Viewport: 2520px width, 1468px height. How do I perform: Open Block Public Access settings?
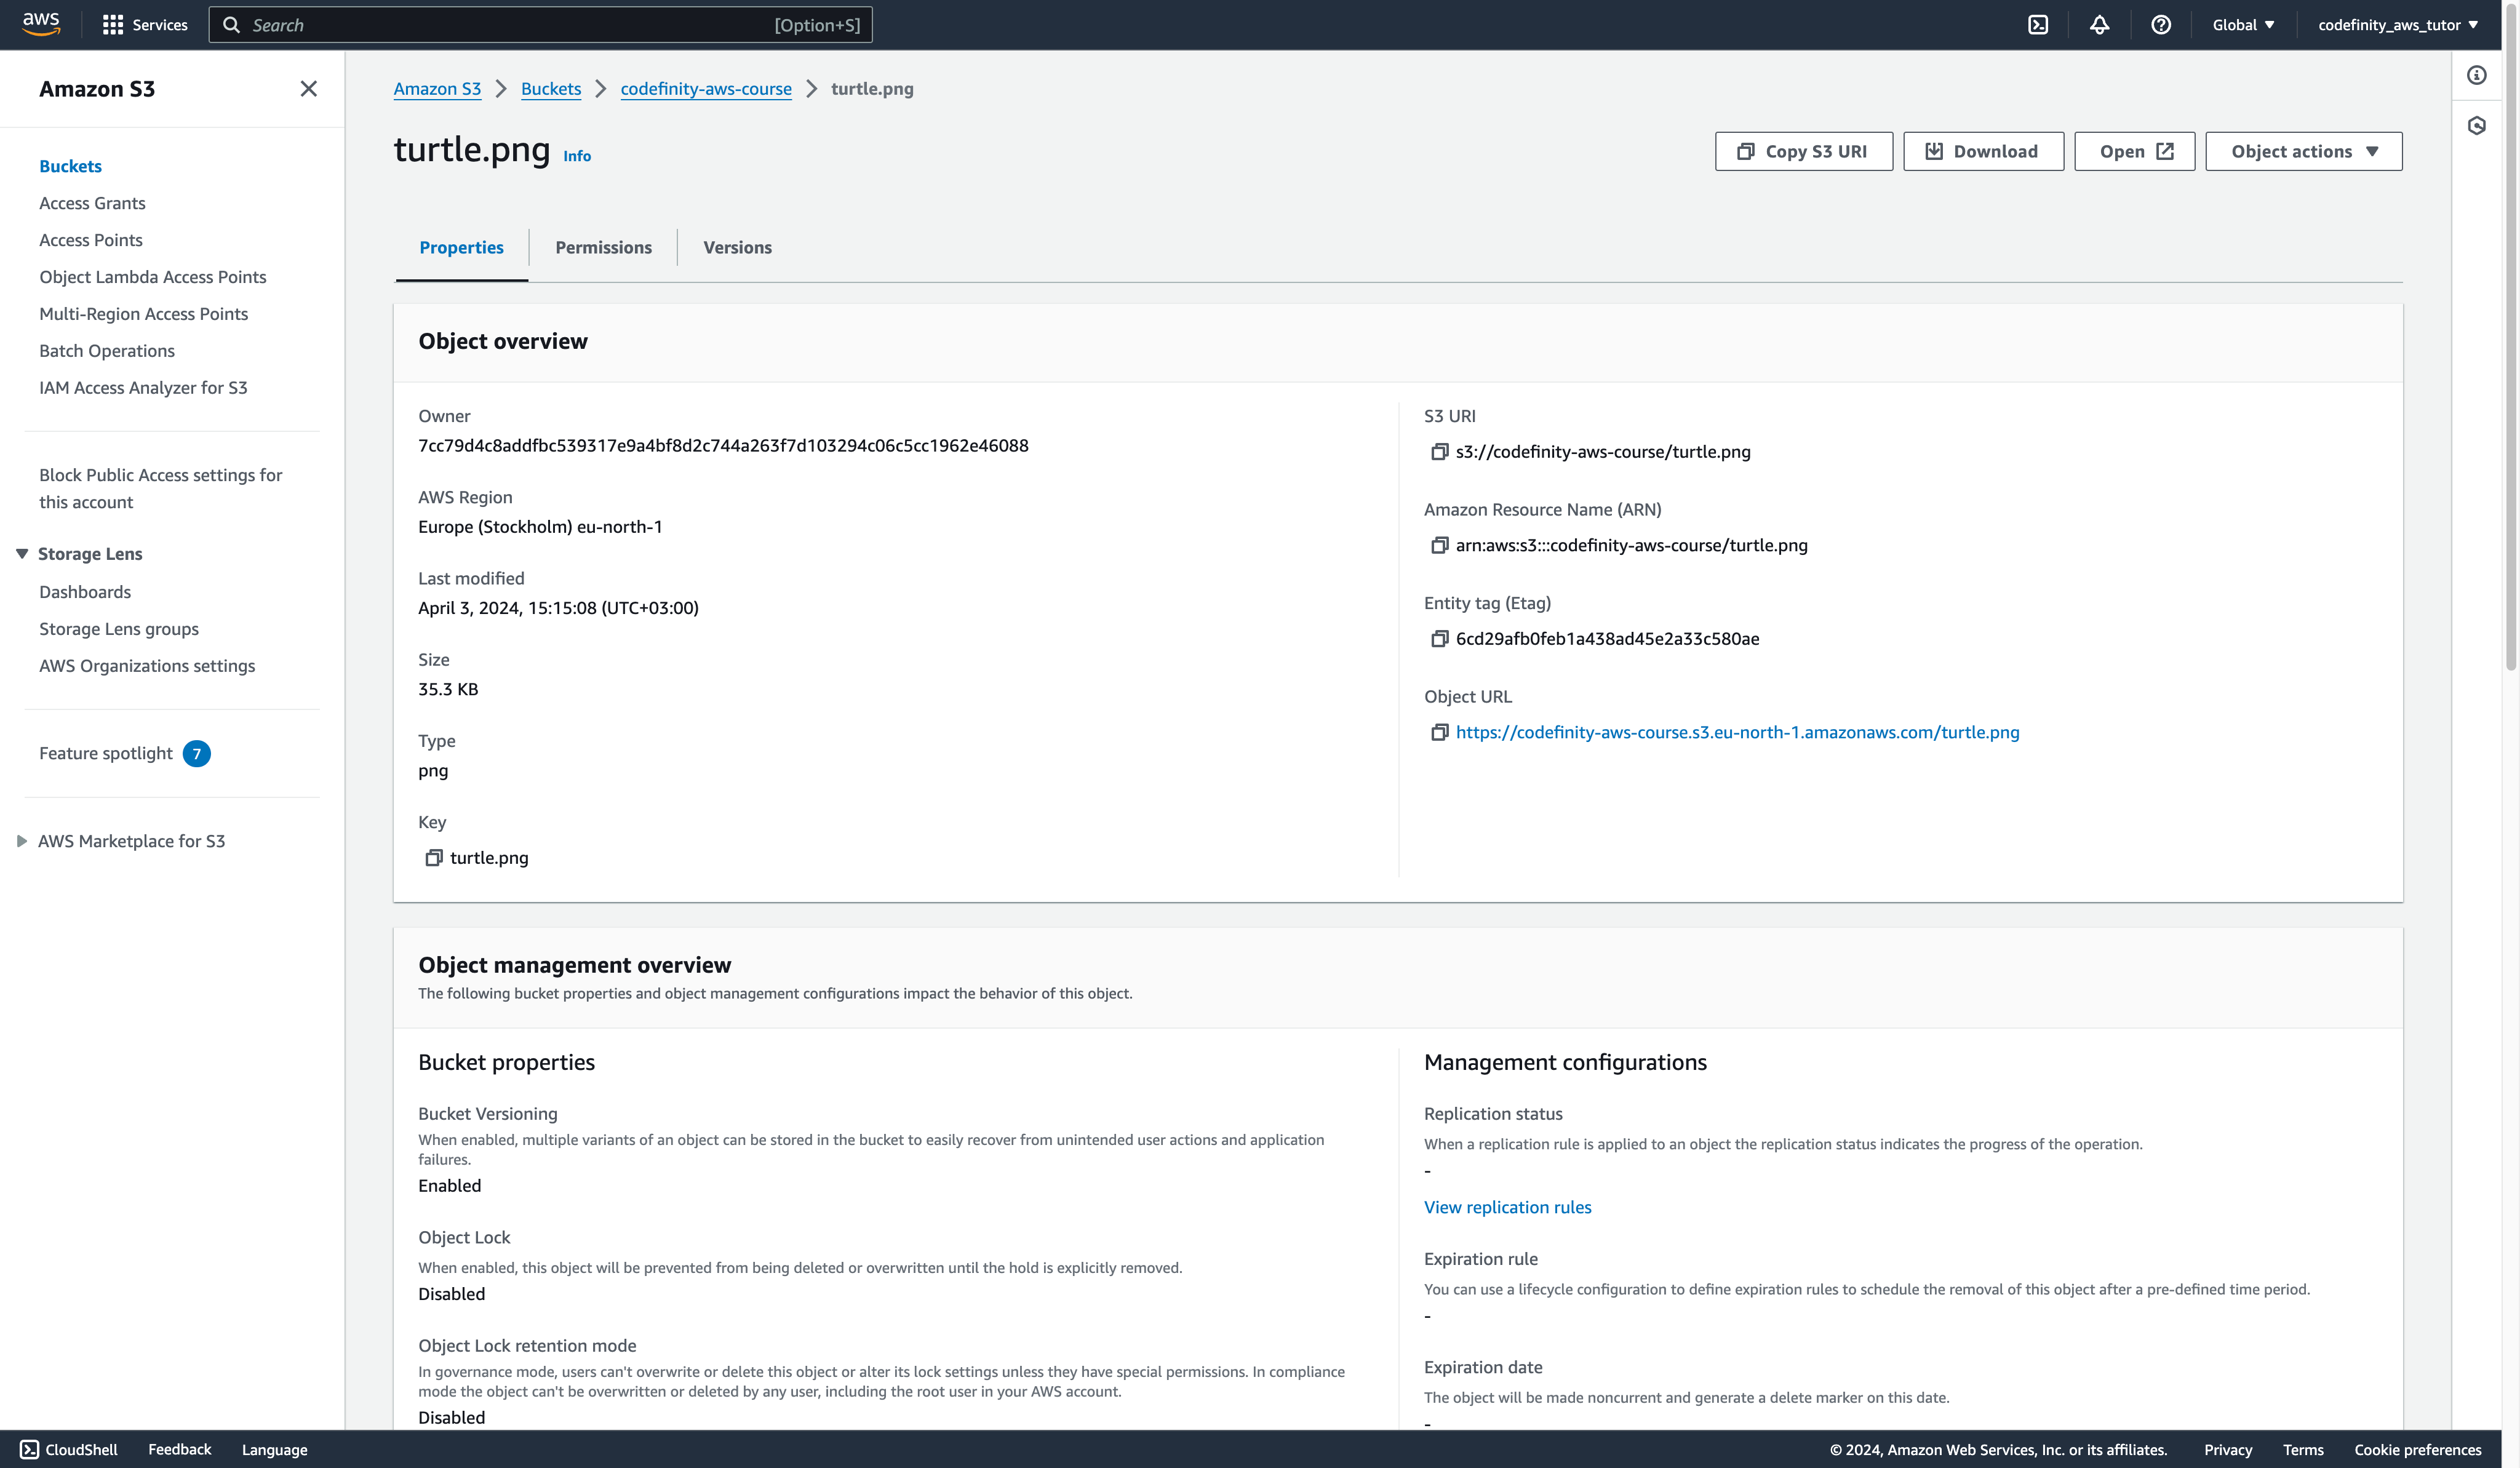pyautogui.click(x=160, y=488)
